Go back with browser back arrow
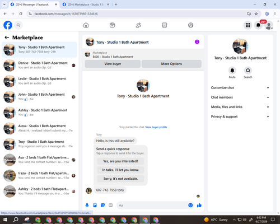280x224 pixels. click(5, 14)
